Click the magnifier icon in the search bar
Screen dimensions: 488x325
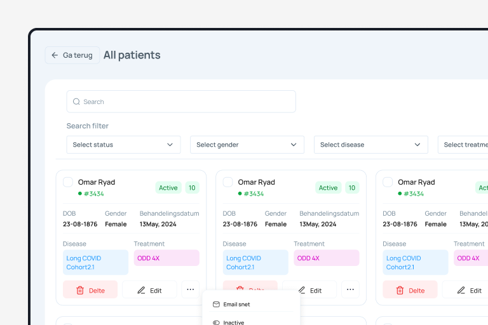[x=76, y=102]
